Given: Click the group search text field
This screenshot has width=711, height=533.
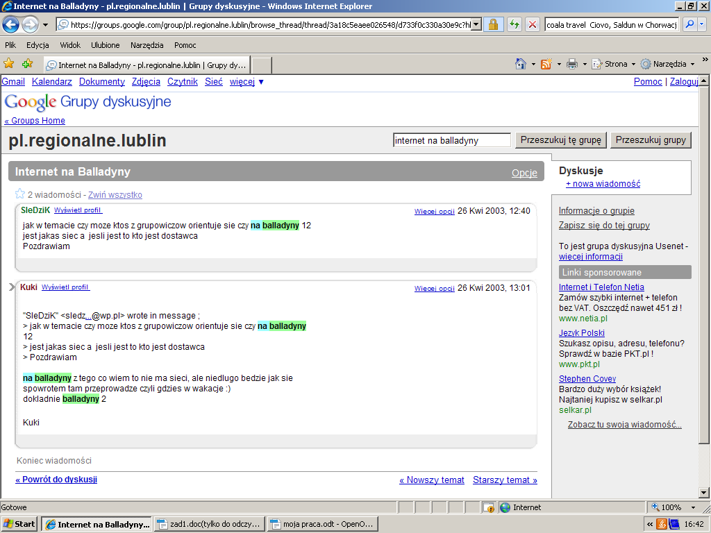Looking at the screenshot, I should point(451,140).
